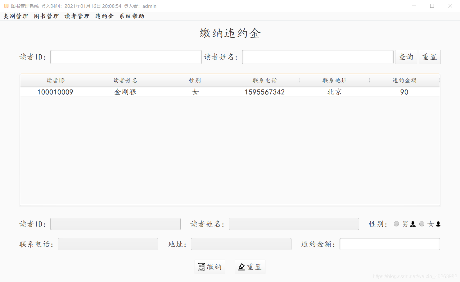
Task: Click the bottom 读者ID field
Action: 115,224
